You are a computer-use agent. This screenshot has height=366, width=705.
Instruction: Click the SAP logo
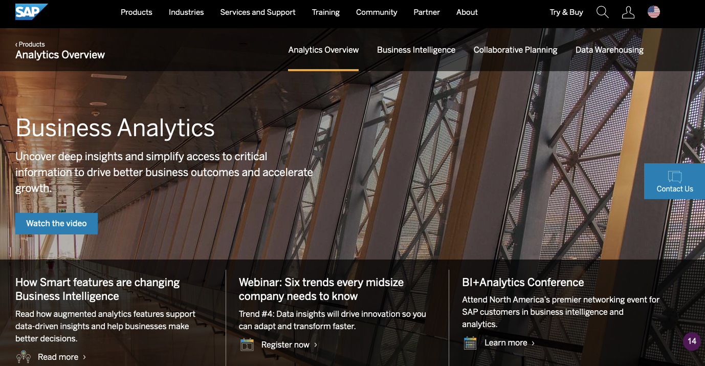tap(30, 11)
